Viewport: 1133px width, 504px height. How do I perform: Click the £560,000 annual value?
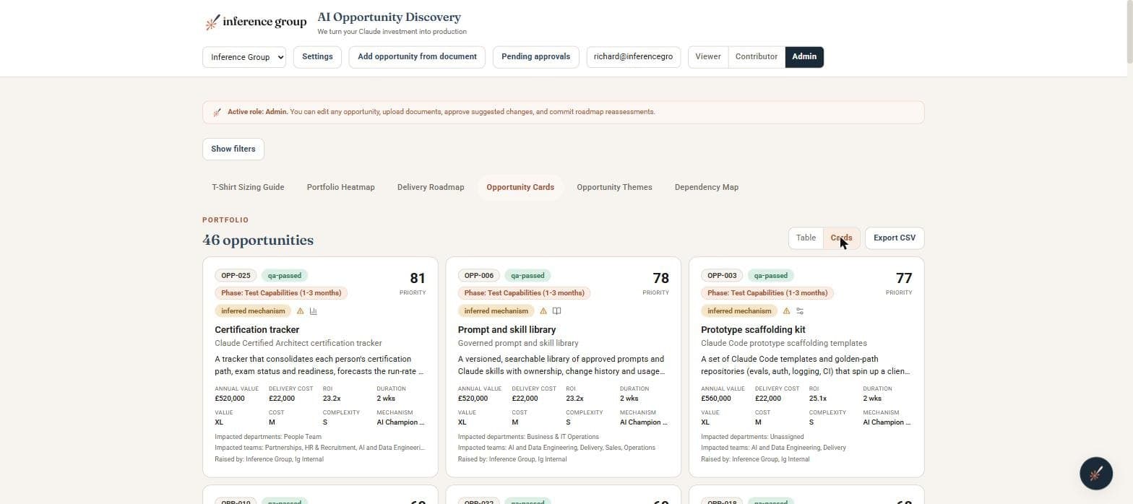716,399
